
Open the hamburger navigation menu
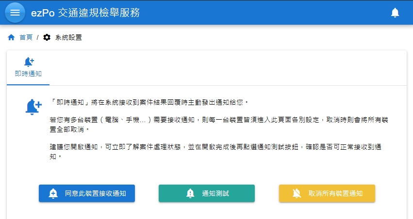point(15,13)
